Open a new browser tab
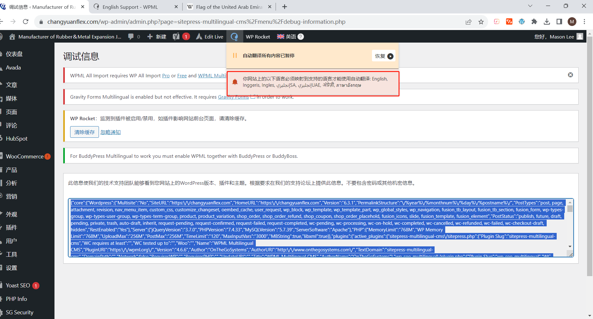Image resolution: width=593 pixels, height=319 pixels. [x=284, y=7]
